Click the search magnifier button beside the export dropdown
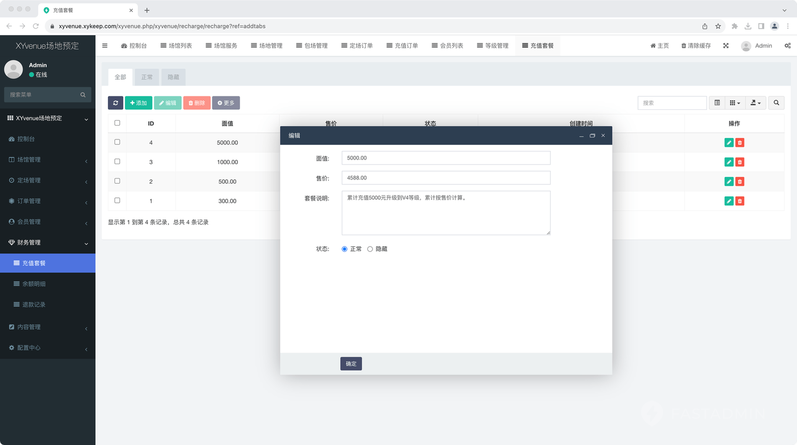This screenshot has width=797, height=445. pyautogui.click(x=776, y=103)
